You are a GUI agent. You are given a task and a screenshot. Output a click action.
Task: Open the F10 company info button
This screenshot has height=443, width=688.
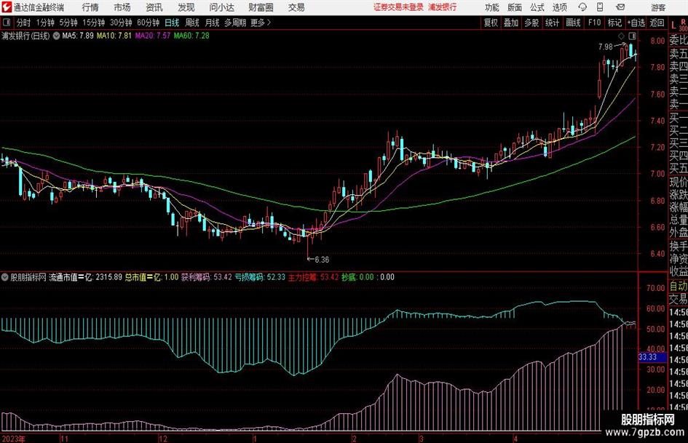pos(594,23)
